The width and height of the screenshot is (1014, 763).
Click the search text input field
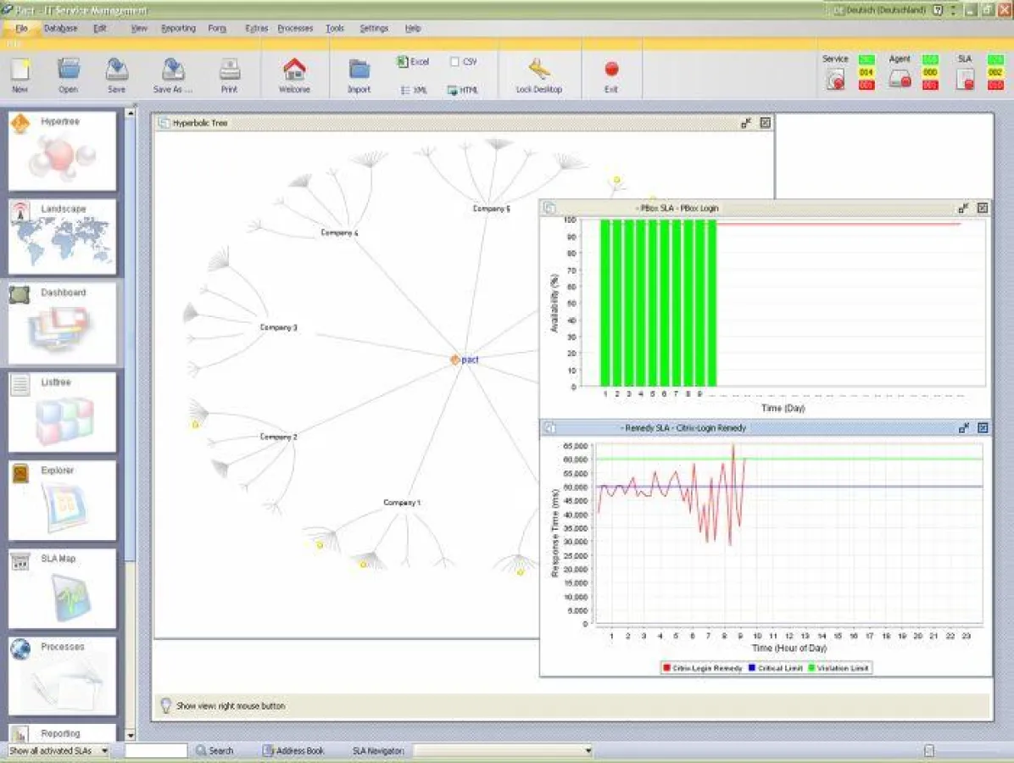tap(157, 750)
